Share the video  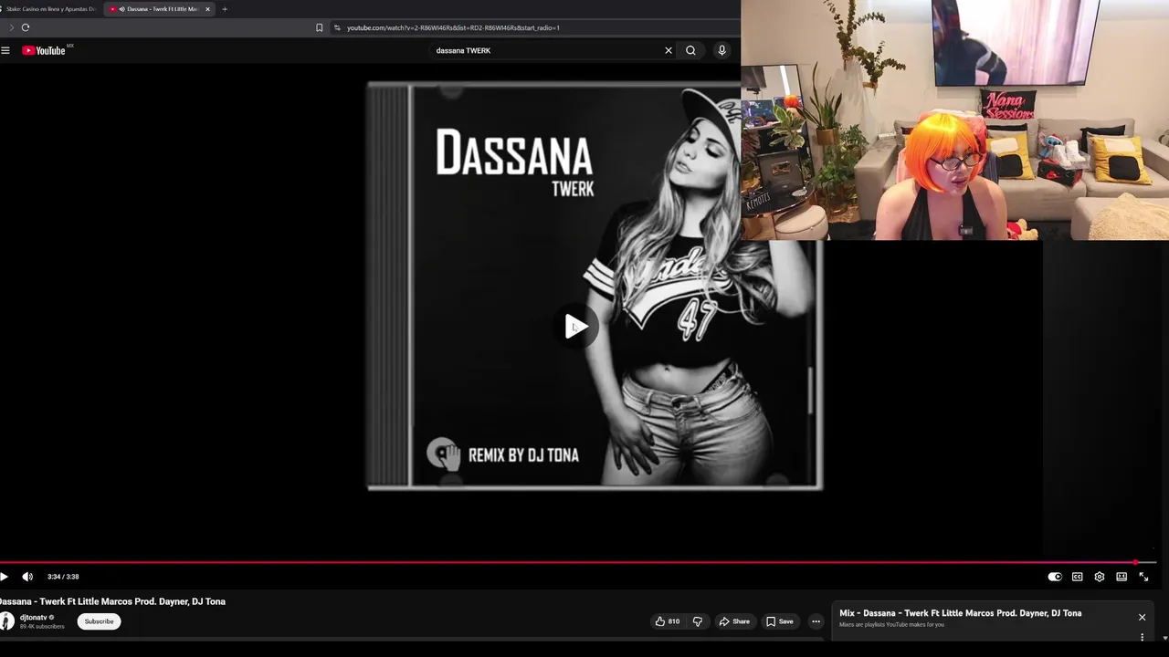pyautogui.click(x=734, y=621)
